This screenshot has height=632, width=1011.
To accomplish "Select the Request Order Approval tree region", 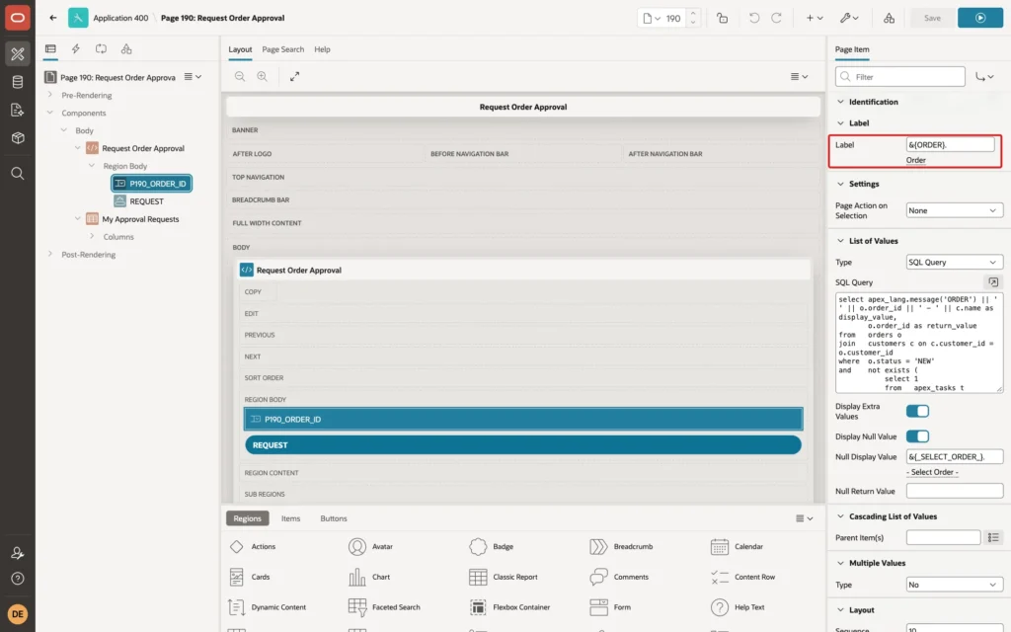I will [143, 148].
